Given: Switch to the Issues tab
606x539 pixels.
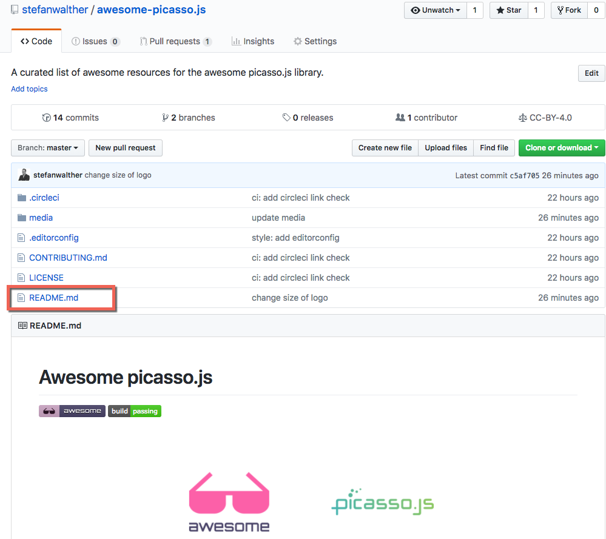Looking at the screenshot, I should coord(96,41).
